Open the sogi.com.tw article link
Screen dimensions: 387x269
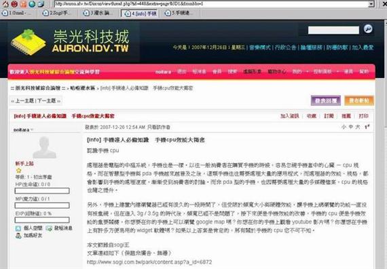(149, 262)
